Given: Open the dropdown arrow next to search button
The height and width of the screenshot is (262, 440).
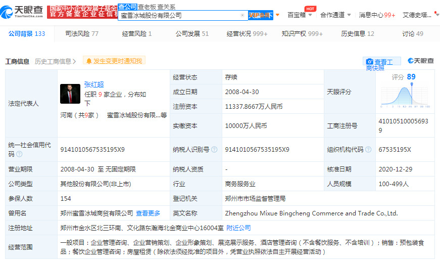Looking at the screenshot, I should pos(277,15).
